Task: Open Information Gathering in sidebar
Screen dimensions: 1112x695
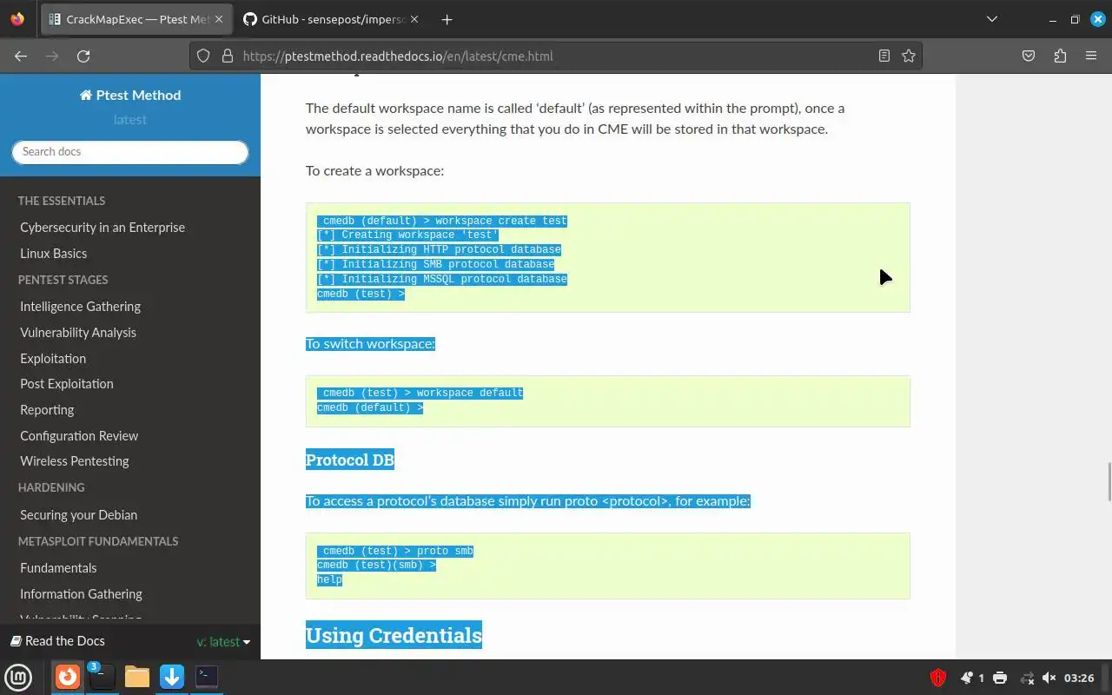Action: click(81, 594)
